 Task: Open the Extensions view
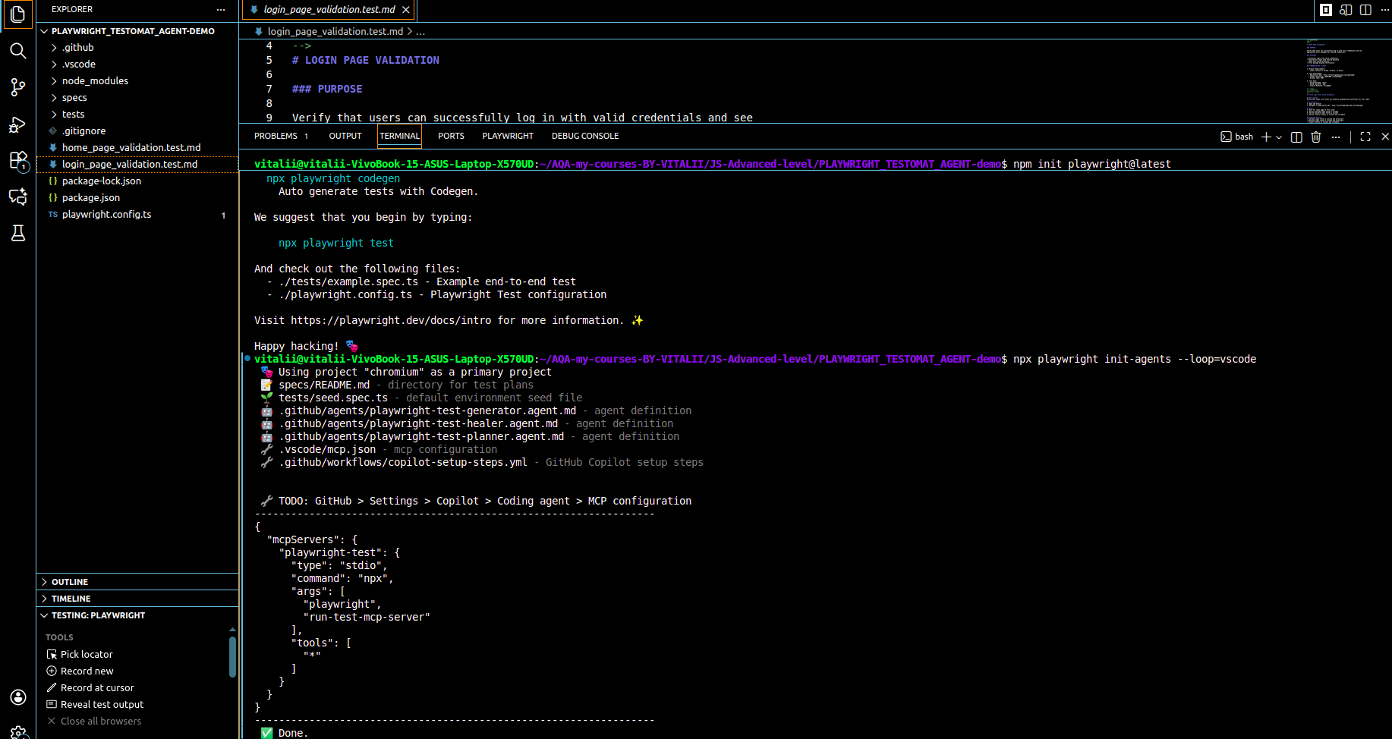[17, 161]
